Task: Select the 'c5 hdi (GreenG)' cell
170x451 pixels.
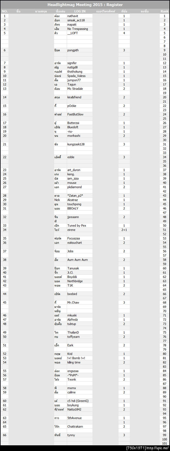Action: [x=78, y=401]
